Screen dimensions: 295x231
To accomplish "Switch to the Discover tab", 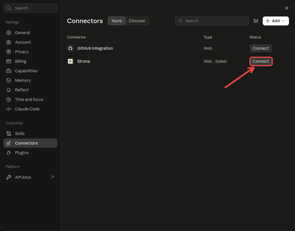I will (137, 21).
